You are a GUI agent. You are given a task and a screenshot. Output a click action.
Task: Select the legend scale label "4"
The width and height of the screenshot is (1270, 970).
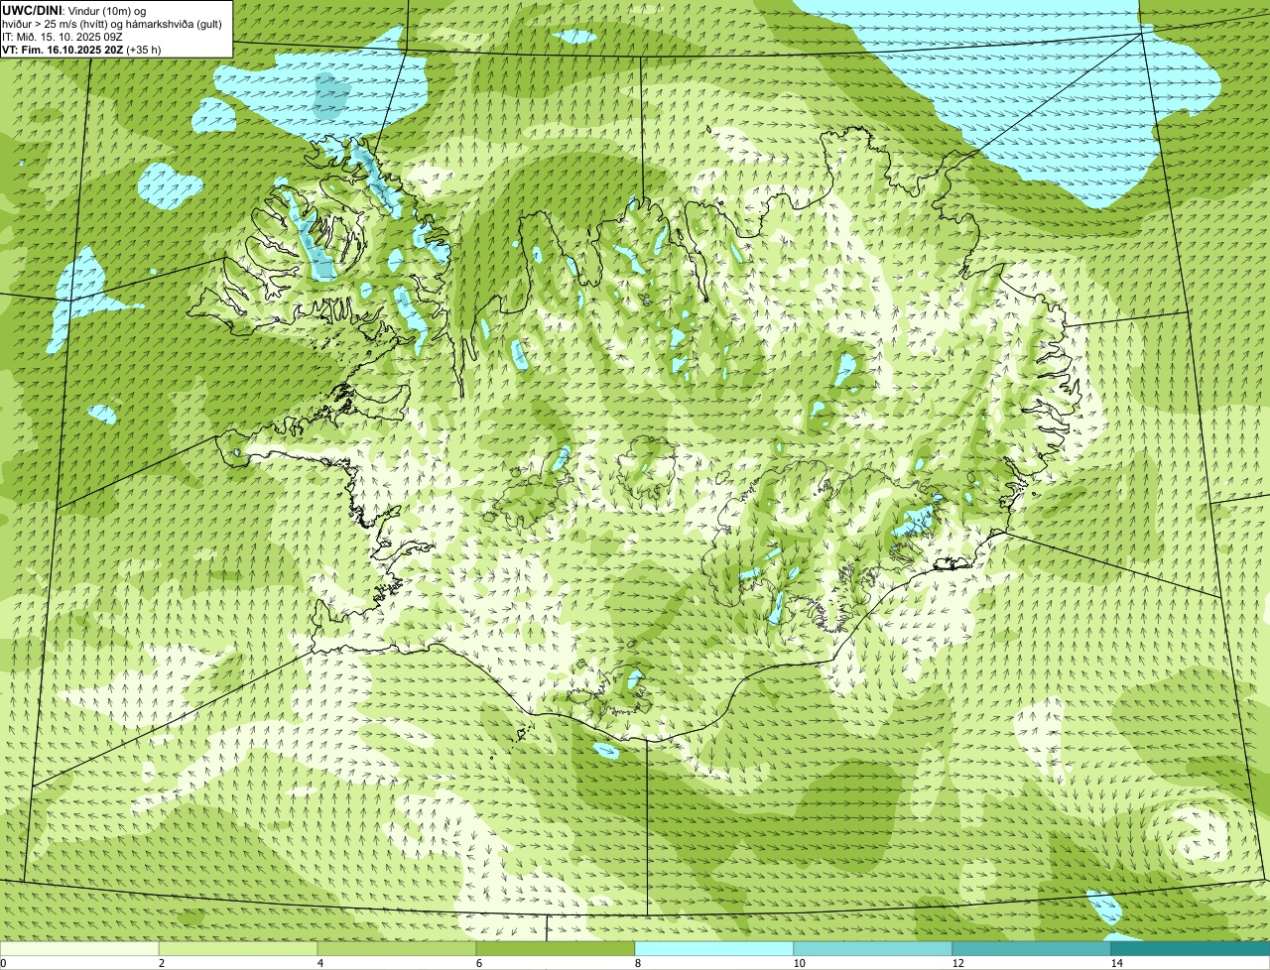pyautogui.click(x=320, y=963)
